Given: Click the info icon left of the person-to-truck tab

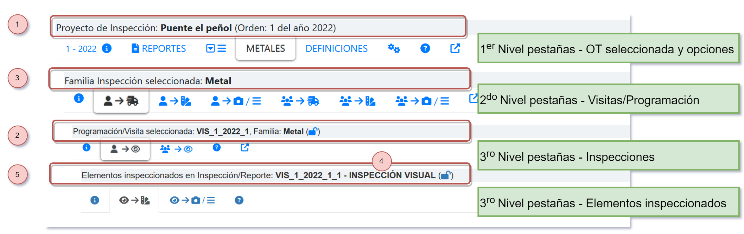Looking at the screenshot, I should [x=79, y=98].
